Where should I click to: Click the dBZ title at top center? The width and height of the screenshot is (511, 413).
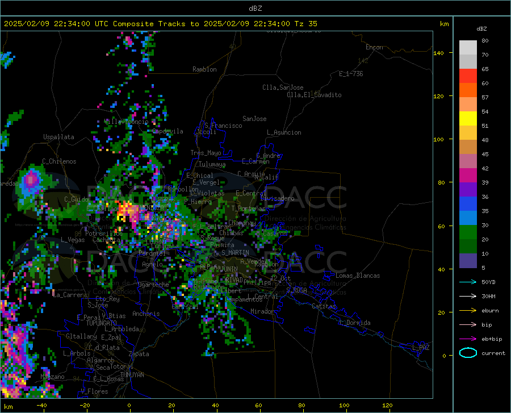point(255,9)
